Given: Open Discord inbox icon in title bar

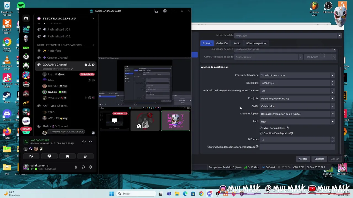Looking at the screenshot, I should (x=156, y=11).
